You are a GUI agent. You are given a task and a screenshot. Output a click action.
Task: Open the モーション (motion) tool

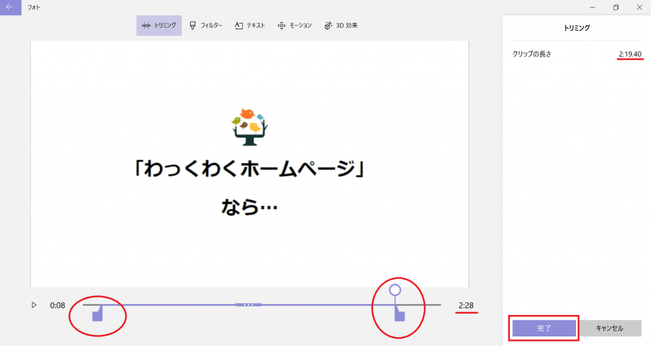pyautogui.click(x=294, y=25)
